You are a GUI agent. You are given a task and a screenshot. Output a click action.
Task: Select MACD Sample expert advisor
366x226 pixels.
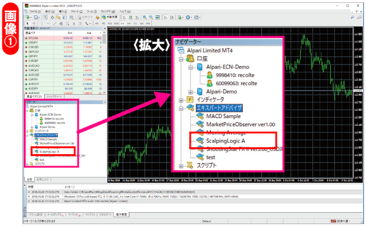[48, 140]
